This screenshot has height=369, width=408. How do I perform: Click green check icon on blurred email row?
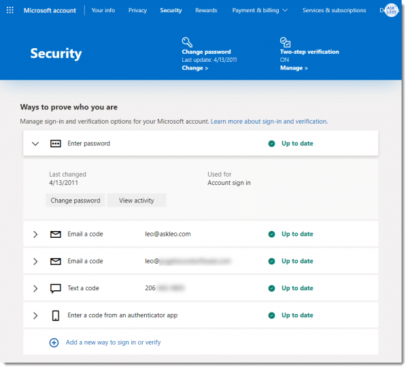pos(271,261)
